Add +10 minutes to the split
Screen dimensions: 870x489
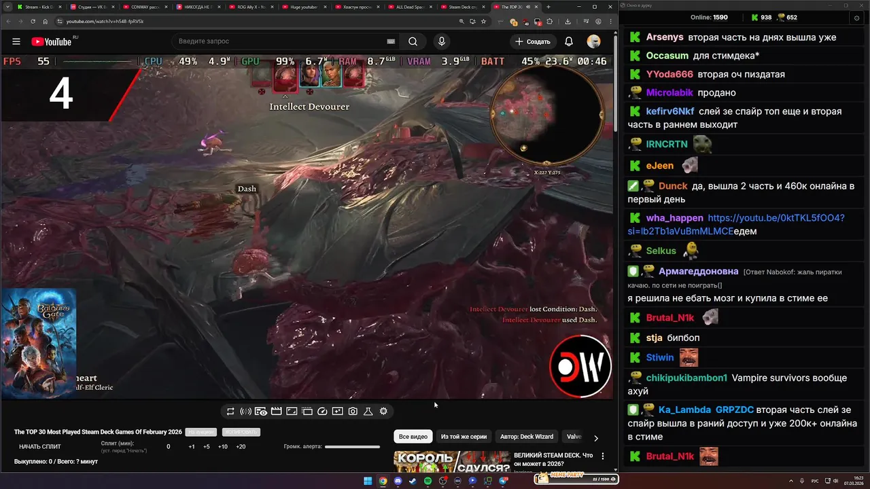(223, 447)
